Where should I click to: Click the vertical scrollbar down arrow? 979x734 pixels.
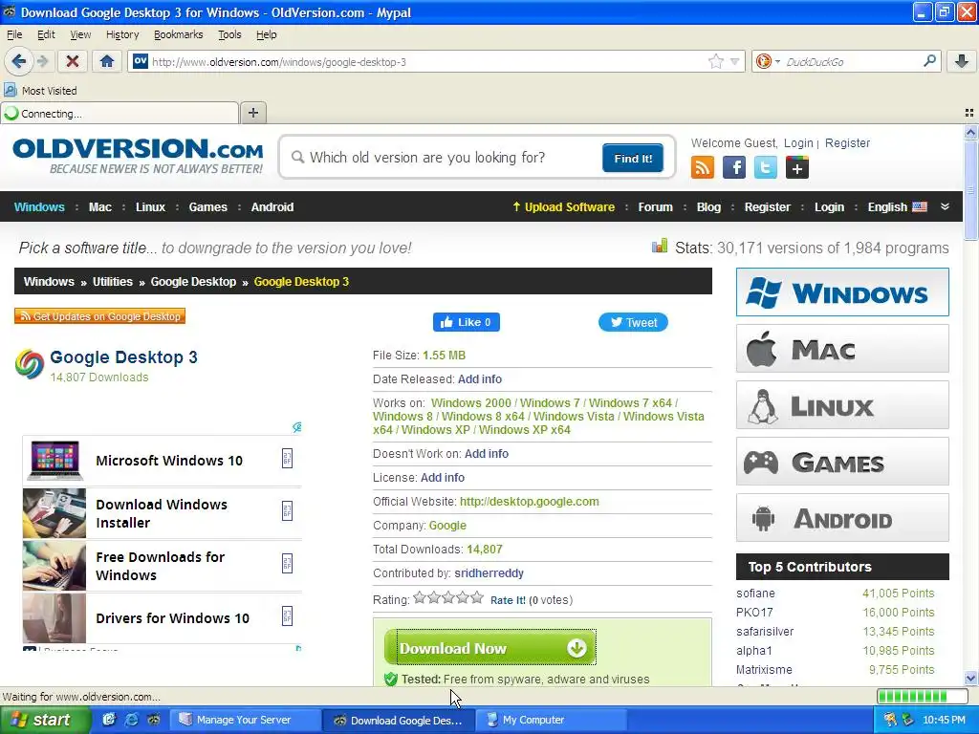point(970,679)
